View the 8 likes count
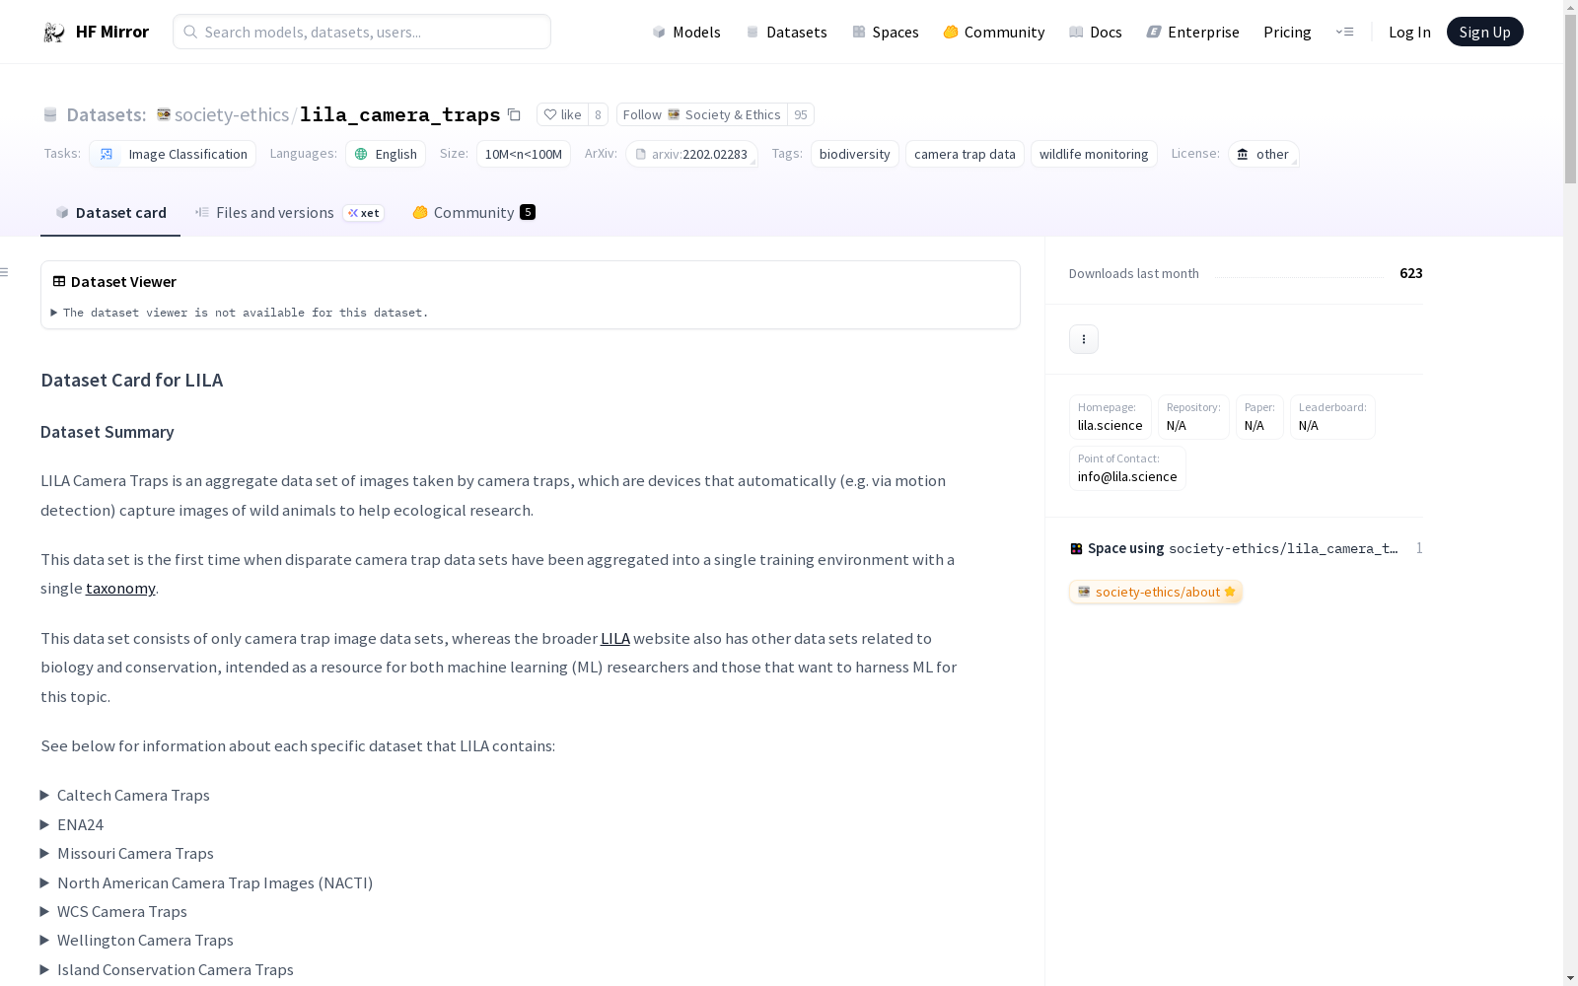This screenshot has height=986, width=1578. coord(598,114)
